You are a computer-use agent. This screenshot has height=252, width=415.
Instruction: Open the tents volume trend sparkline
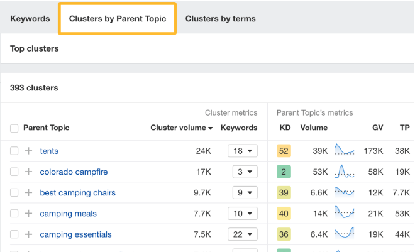pyautogui.click(x=345, y=150)
